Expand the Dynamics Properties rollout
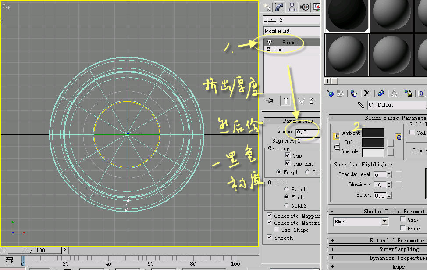 point(378,258)
